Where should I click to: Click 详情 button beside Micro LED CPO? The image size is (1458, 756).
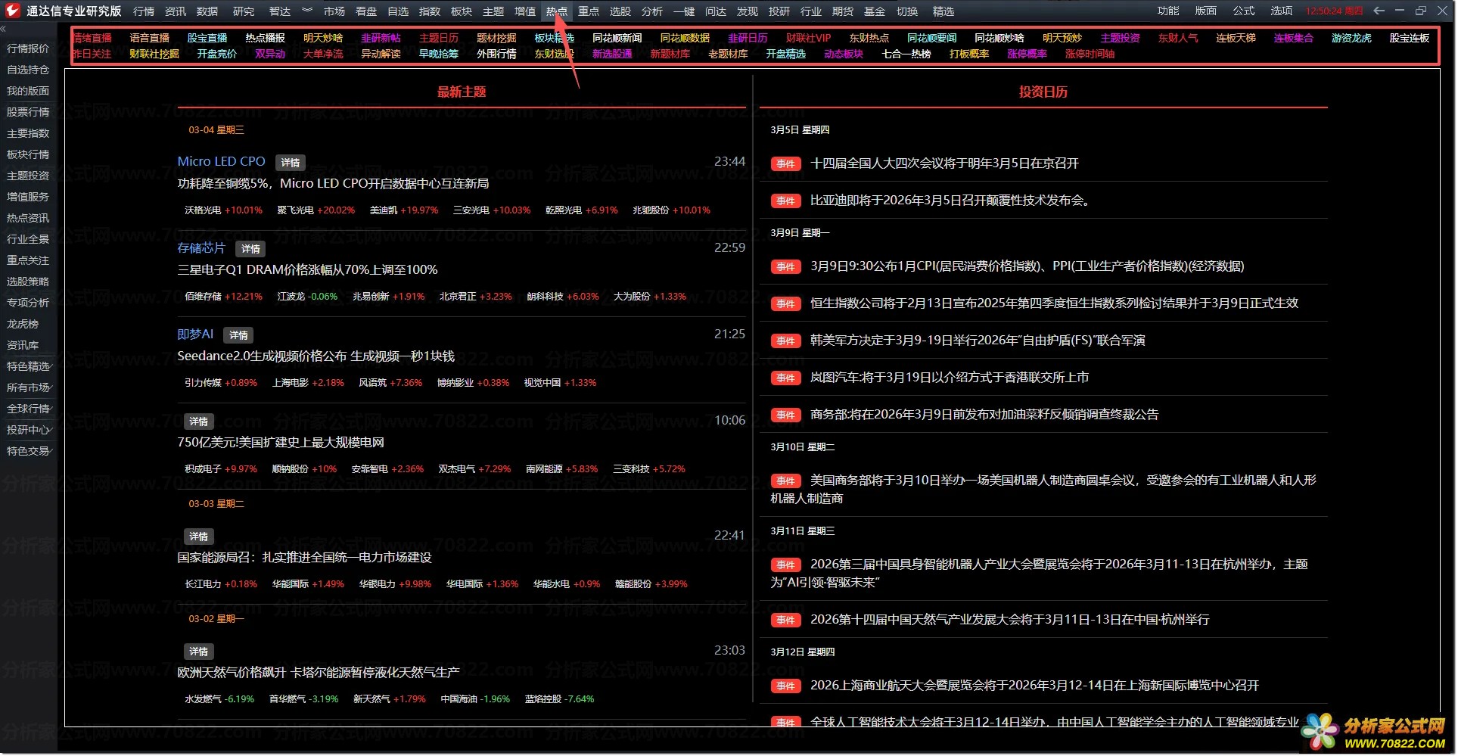pyautogui.click(x=291, y=163)
